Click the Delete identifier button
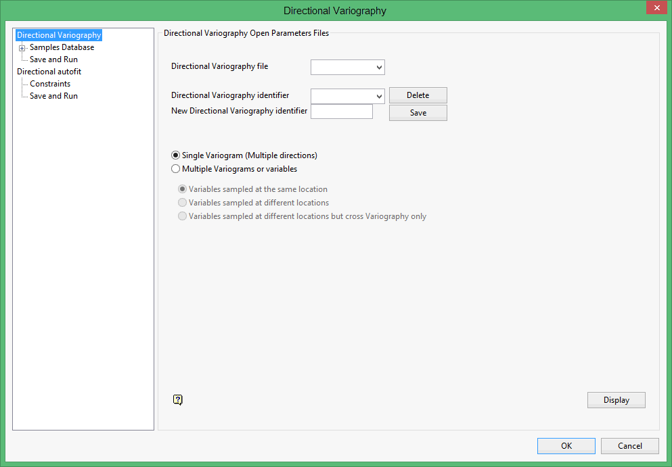This screenshot has height=467, width=672. pyautogui.click(x=418, y=95)
